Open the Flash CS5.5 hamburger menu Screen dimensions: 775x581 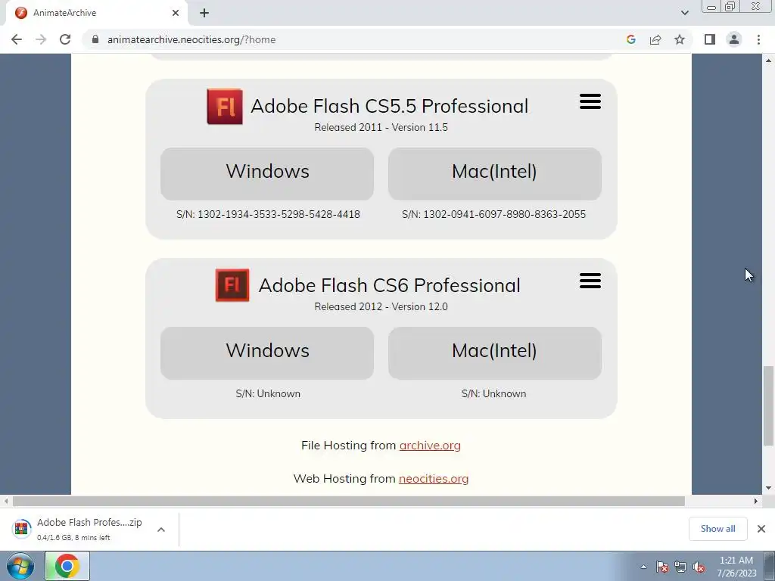(590, 101)
